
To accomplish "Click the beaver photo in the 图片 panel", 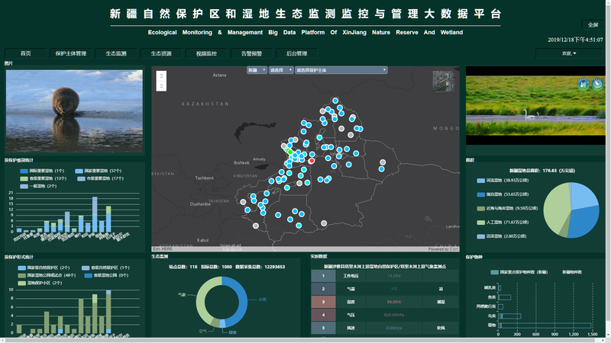I will tap(74, 111).
